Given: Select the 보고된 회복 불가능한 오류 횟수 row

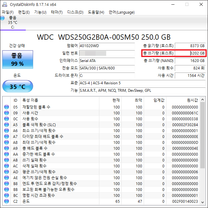Looking at the screenshot, I should (x=101, y=189).
